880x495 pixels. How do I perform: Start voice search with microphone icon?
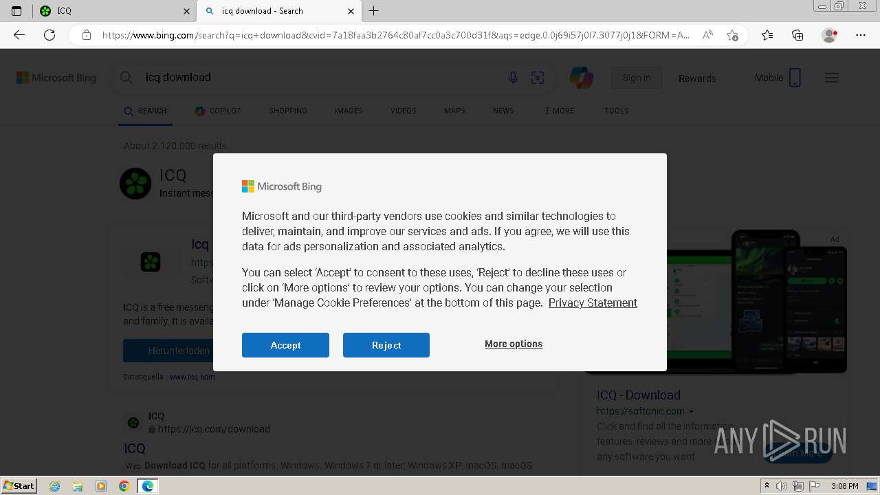click(513, 78)
